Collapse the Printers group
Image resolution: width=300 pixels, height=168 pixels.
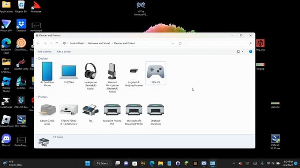pyautogui.click(x=37, y=97)
